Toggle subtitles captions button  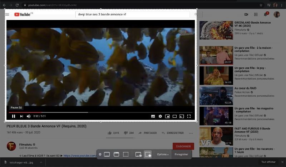[x=153, y=116]
